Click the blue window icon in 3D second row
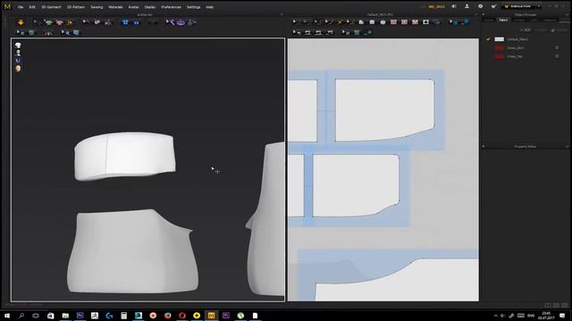This screenshot has height=321, width=572. point(76,33)
